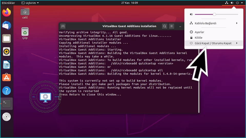246x138 pixels.
Task: Select the Terminal icon in the dock
Action: coord(6,103)
